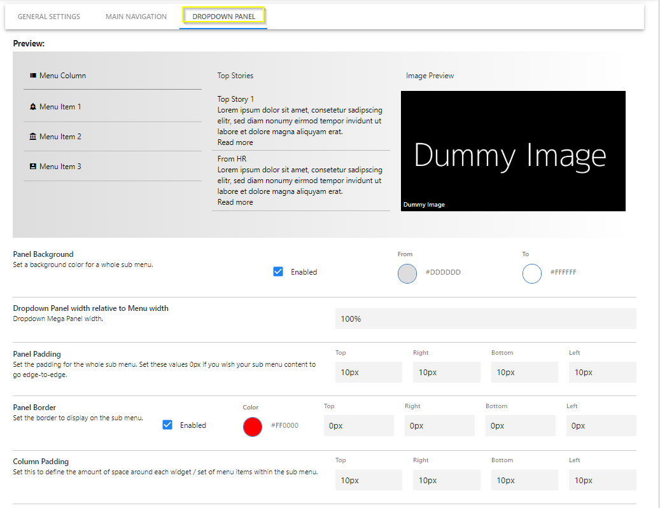The height and width of the screenshot is (508, 660).
Task: Click the From HR story title
Action: 232,159
